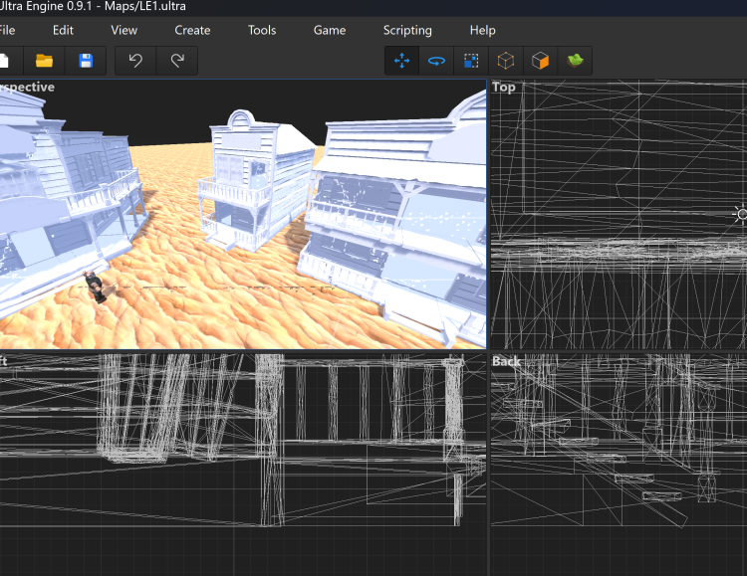Select the Move tool with four arrows

(x=402, y=61)
